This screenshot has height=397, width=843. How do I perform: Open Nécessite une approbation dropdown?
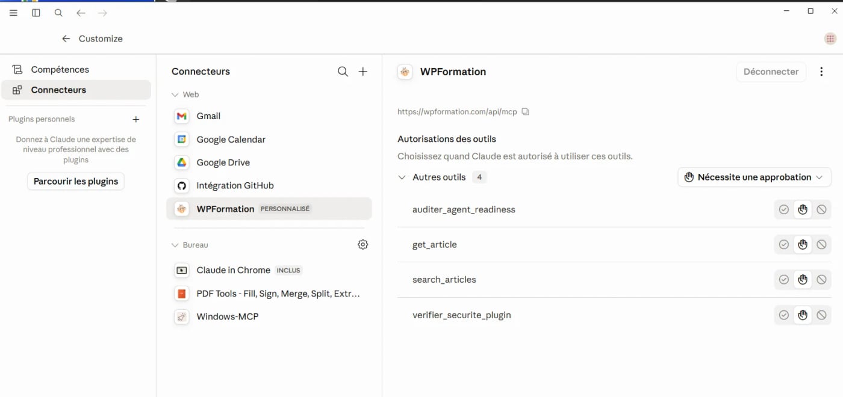point(754,177)
